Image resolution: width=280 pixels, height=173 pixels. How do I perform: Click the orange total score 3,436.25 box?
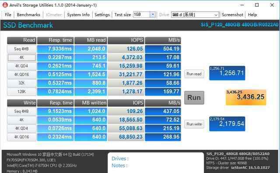[246, 97]
